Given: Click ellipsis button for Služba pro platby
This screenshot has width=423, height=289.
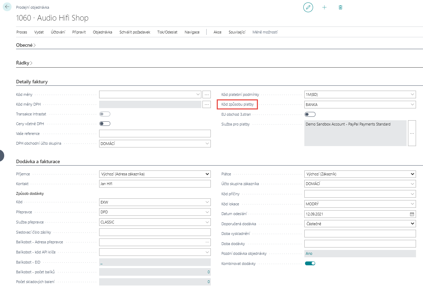Looking at the screenshot, I should tap(412, 133).
